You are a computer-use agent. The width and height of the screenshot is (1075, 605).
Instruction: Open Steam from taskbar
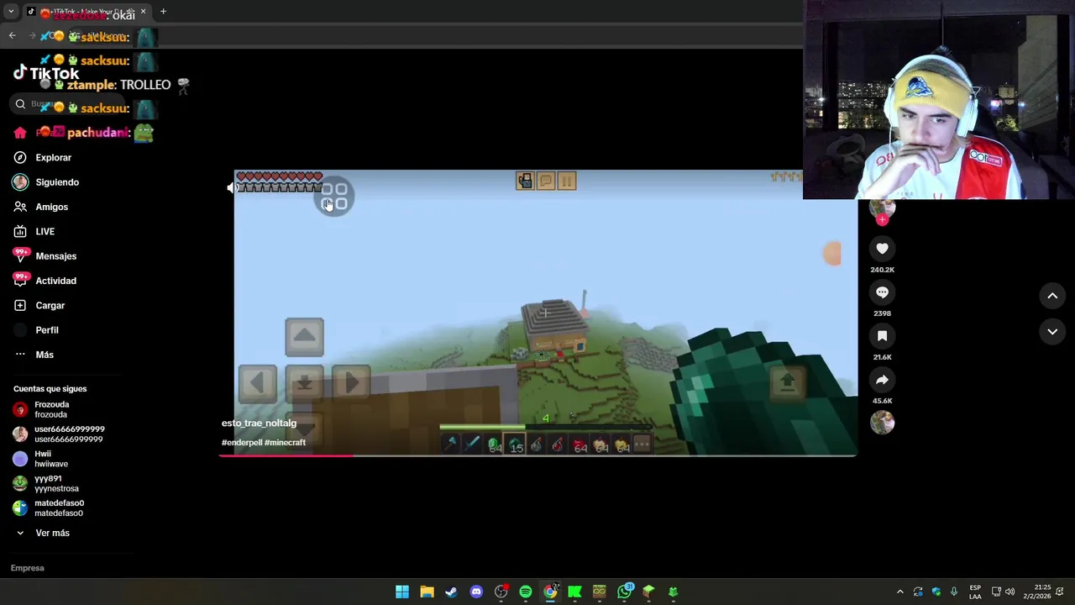click(x=451, y=592)
